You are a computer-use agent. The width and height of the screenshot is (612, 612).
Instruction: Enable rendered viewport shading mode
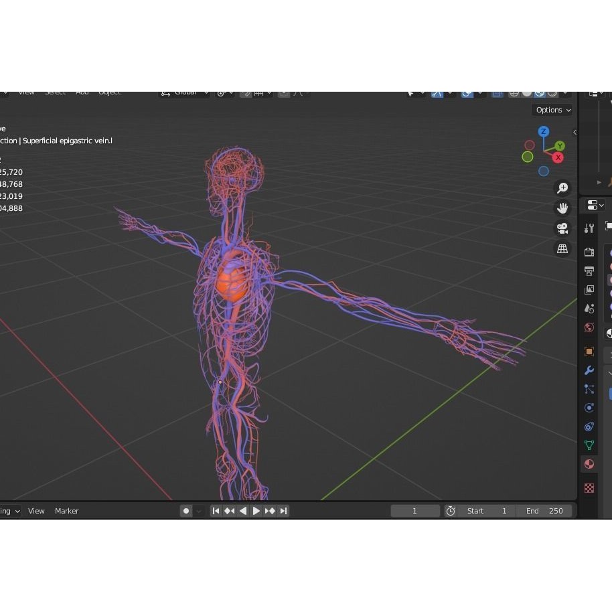[552, 93]
